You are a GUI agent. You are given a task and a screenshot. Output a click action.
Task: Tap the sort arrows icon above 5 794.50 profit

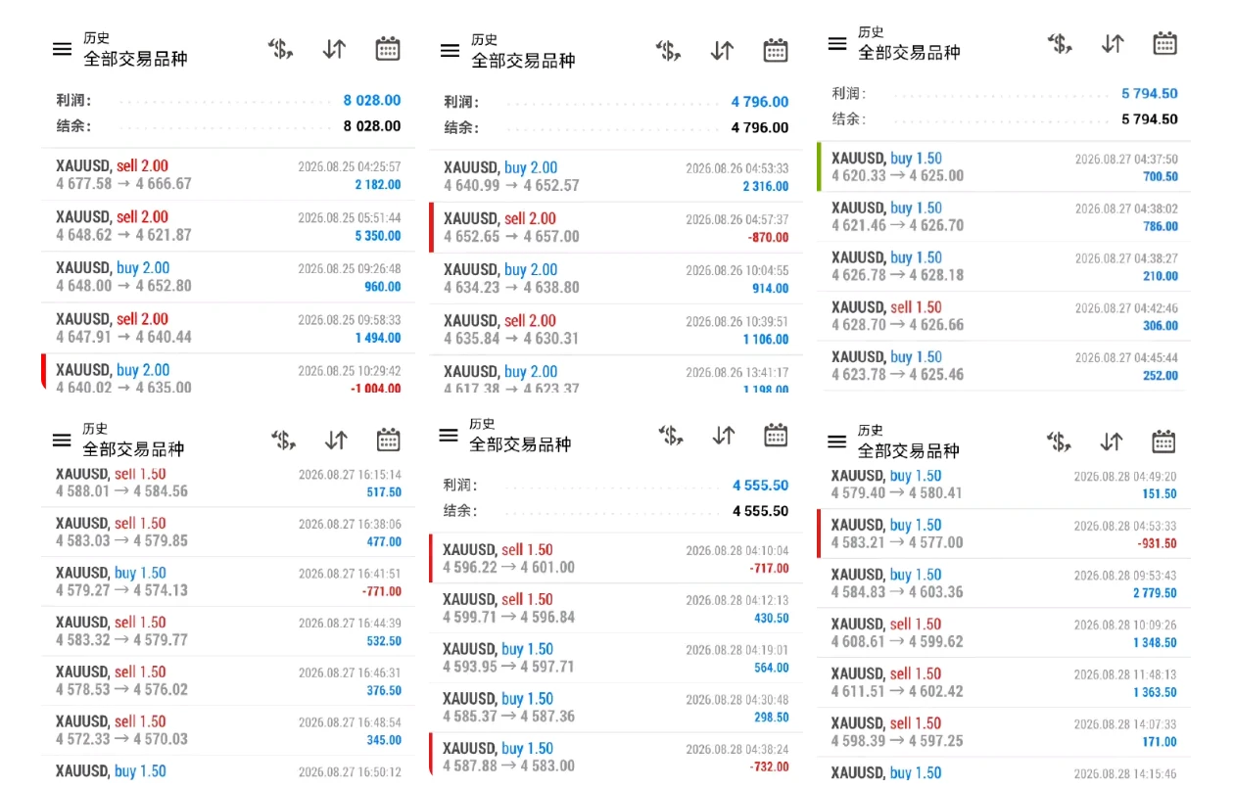click(1113, 43)
